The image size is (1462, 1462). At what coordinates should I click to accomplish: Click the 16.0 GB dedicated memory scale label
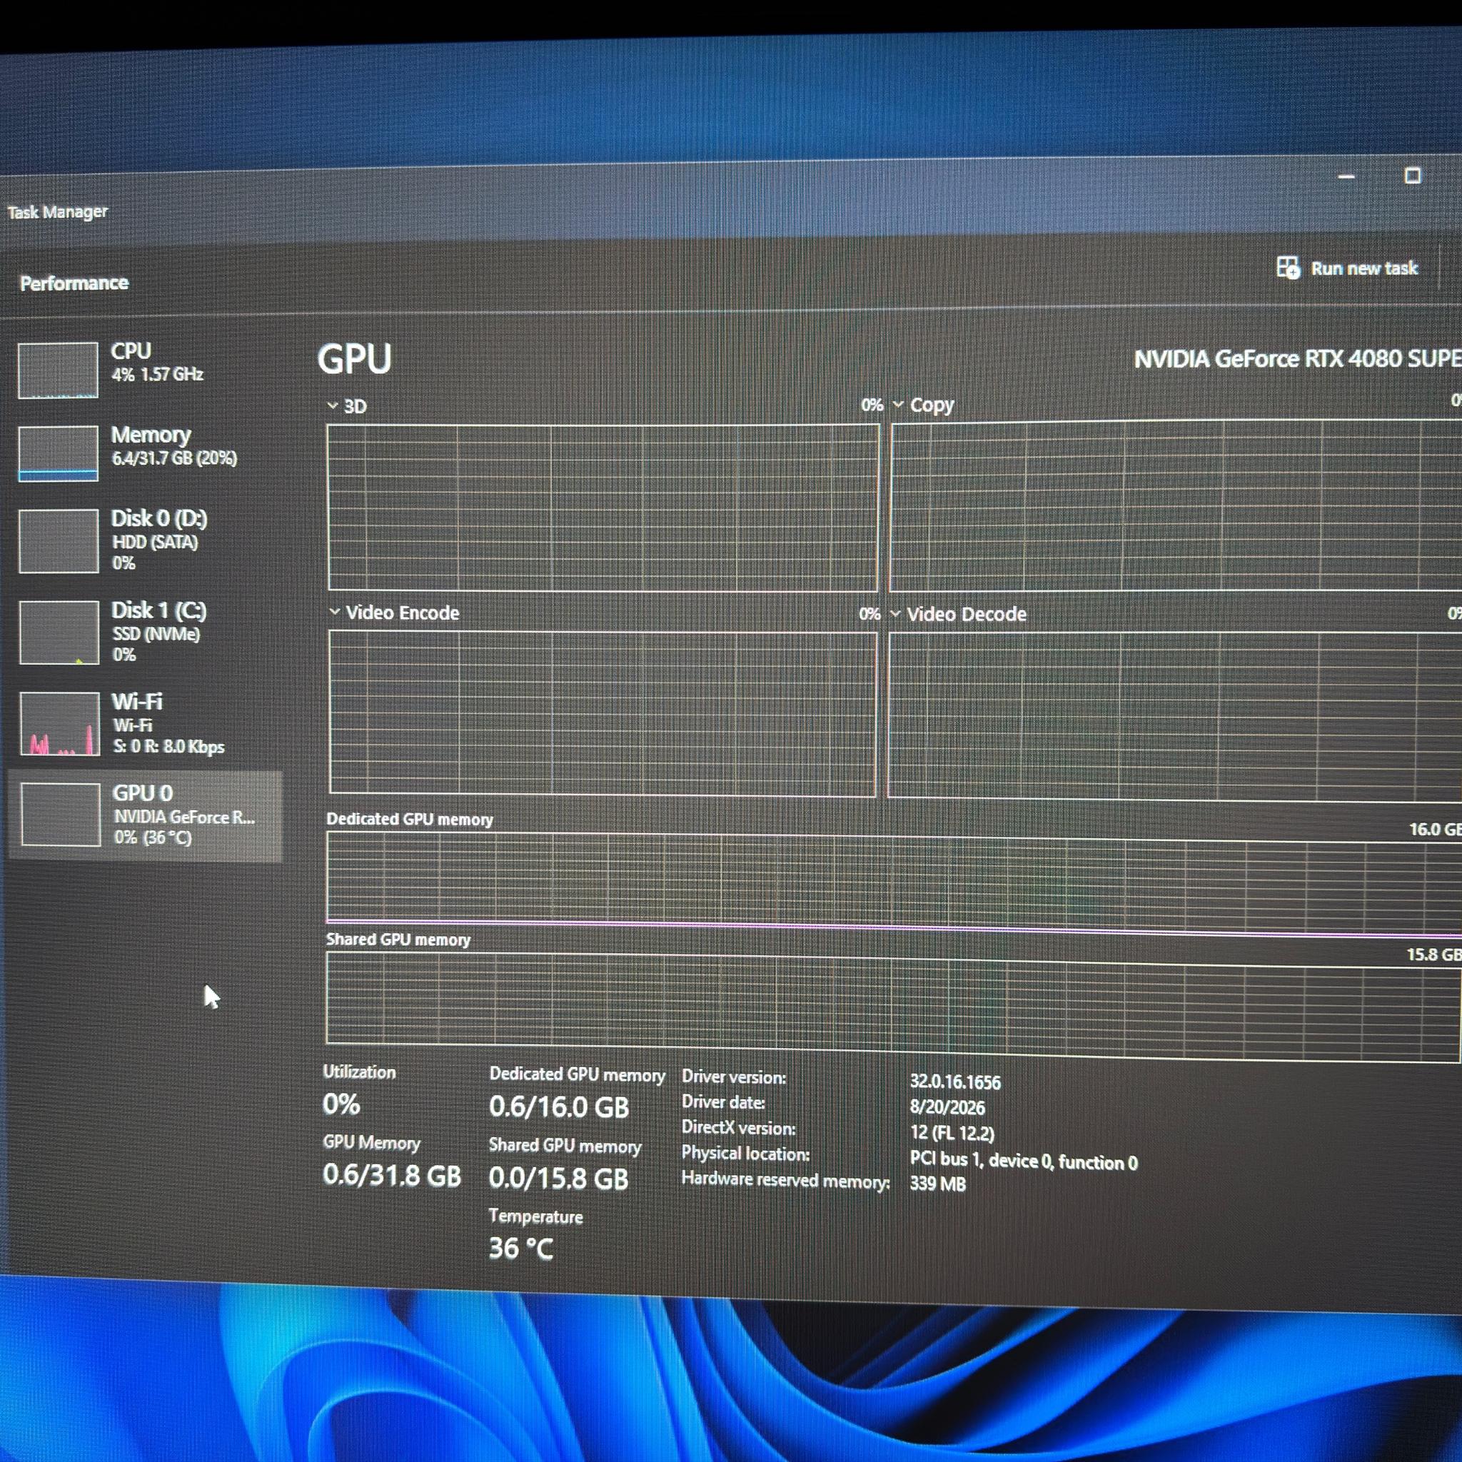(x=1435, y=830)
